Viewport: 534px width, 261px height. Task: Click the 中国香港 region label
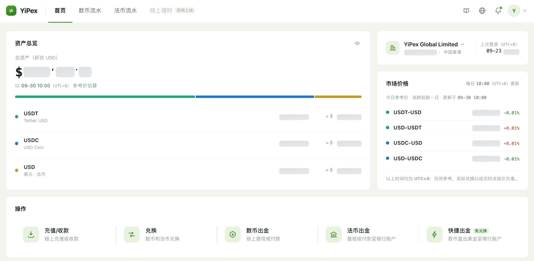tap(452, 52)
